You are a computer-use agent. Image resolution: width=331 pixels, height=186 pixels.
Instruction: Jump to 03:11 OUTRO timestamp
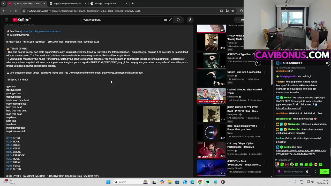pyautogui.click(x=9, y=169)
